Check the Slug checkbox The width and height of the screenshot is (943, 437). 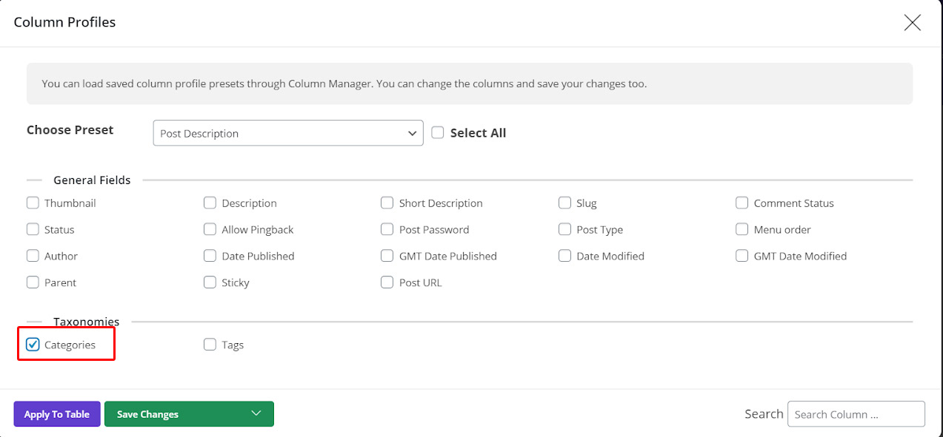pos(564,203)
